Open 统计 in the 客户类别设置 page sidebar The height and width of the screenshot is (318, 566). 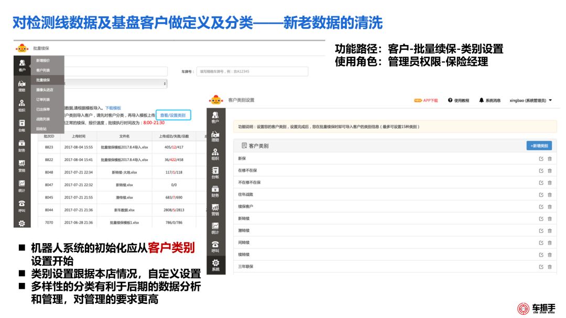coord(215,228)
